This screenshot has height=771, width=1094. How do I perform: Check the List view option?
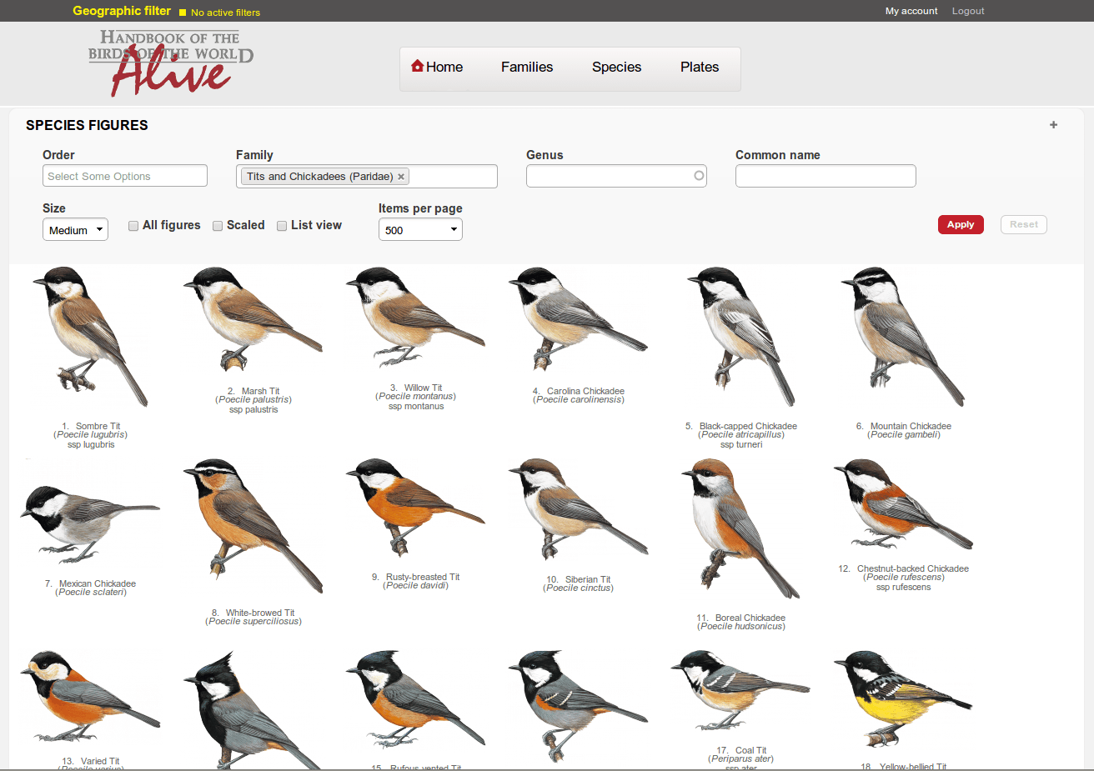(x=282, y=226)
